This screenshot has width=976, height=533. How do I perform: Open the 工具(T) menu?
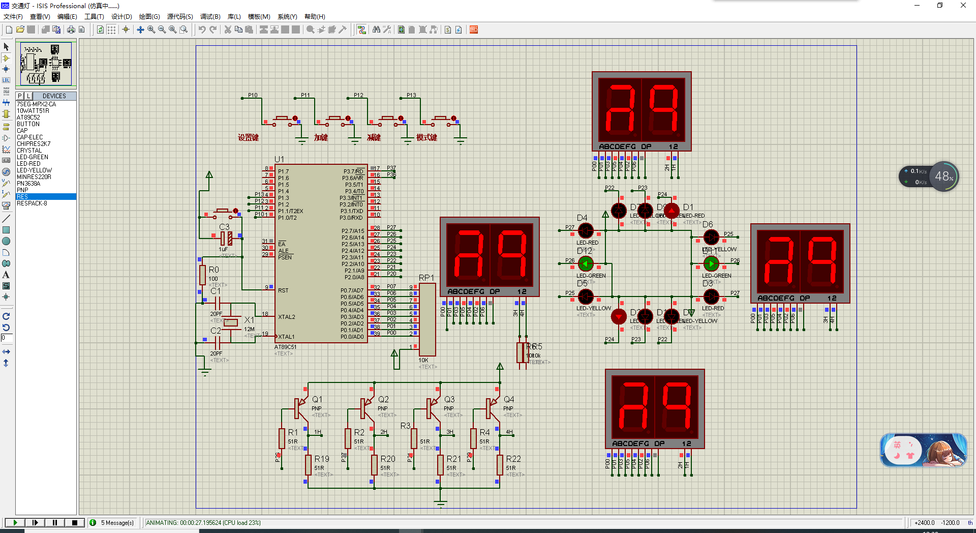(x=94, y=17)
